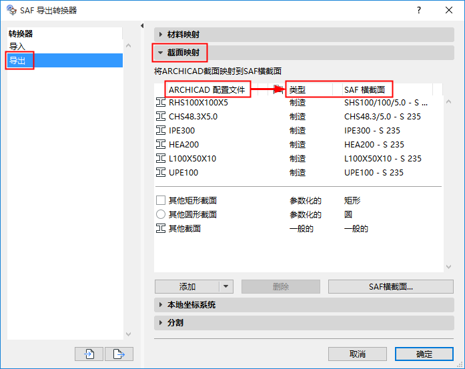Click the CHS48.3/5.0 - S 235 cell

point(382,117)
